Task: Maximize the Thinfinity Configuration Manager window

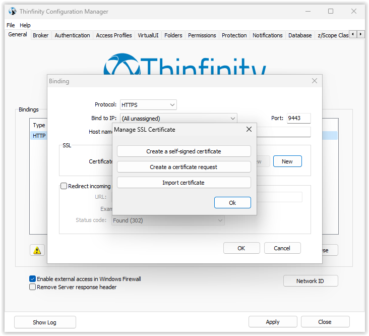Action: click(331, 11)
